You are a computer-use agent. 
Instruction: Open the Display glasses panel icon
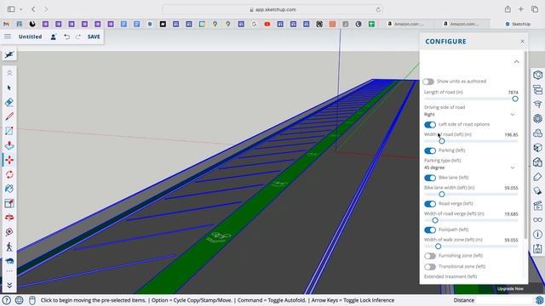(537, 219)
